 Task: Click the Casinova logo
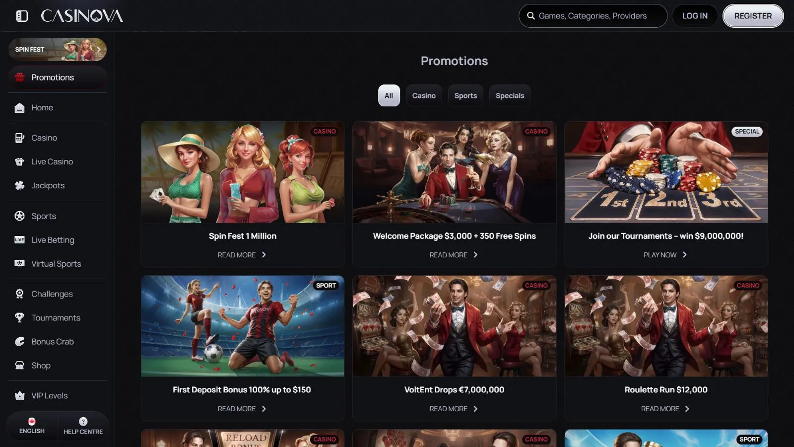click(x=82, y=16)
